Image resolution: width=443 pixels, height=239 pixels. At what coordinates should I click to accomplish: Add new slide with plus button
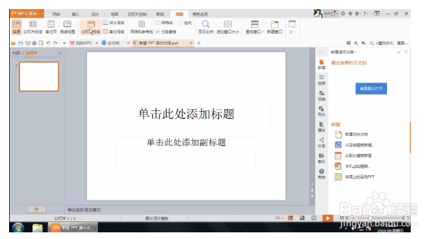coord(37,209)
